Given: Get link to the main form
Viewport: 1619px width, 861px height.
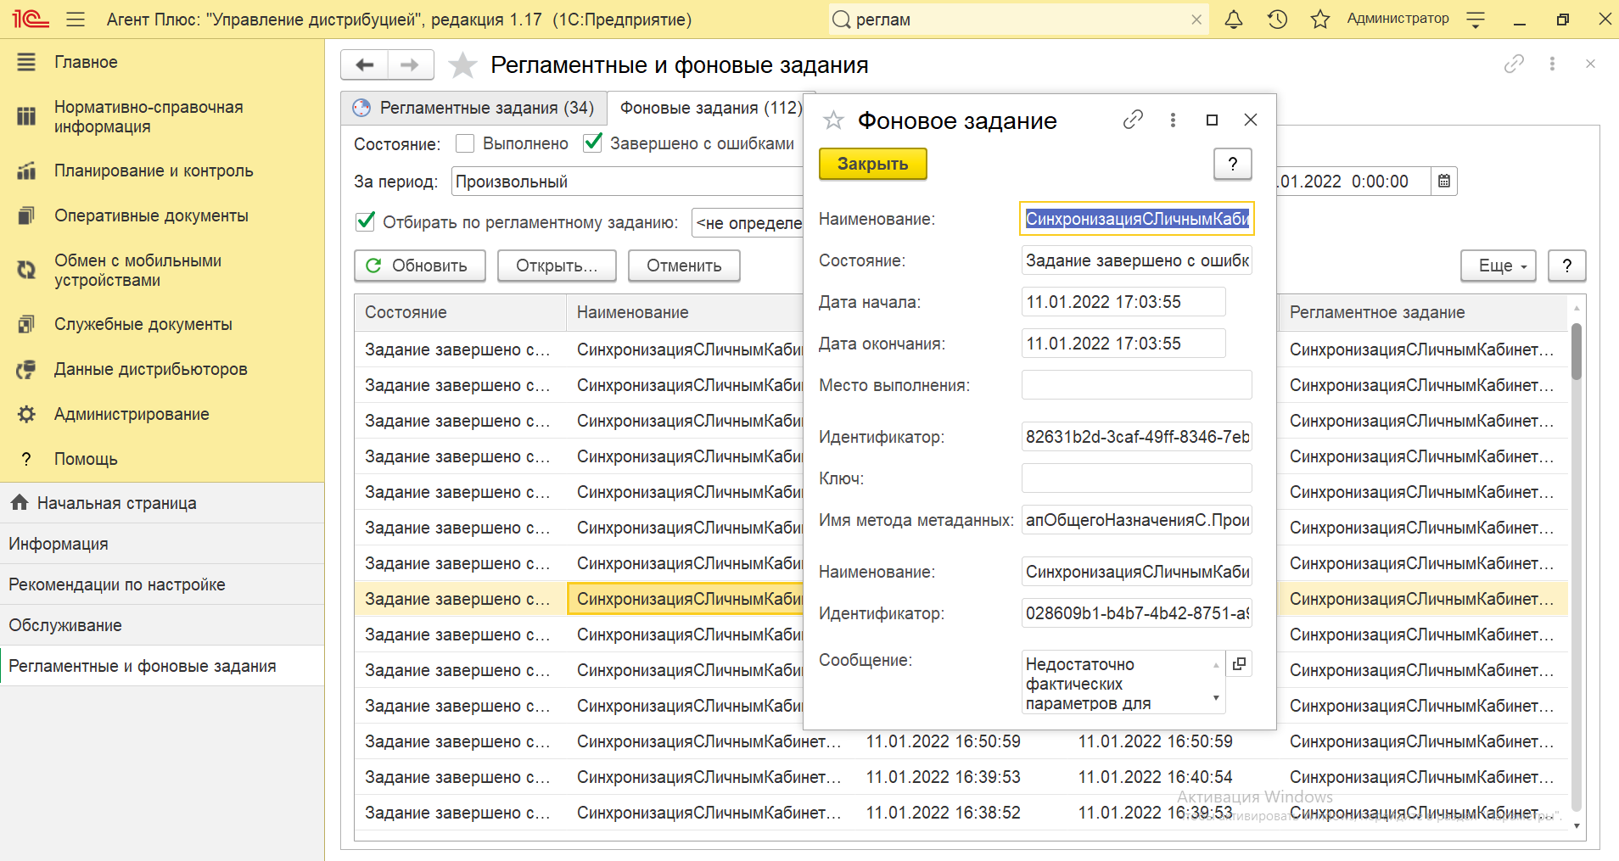Looking at the screenshot, I should 1514,64.
